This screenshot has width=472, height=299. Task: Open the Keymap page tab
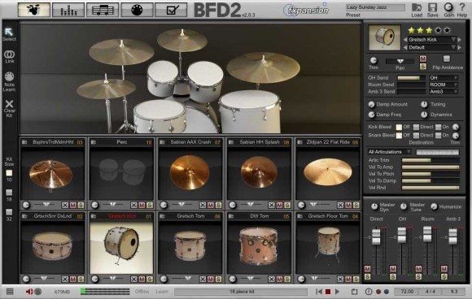pos(137,10)
